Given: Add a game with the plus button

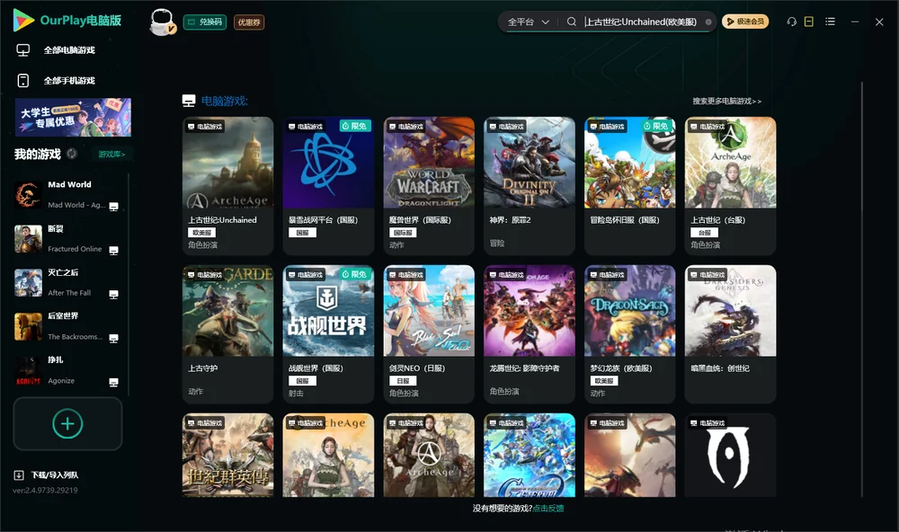Looking at the screenshot, I should pyautogui.click(x=67, y=423).
